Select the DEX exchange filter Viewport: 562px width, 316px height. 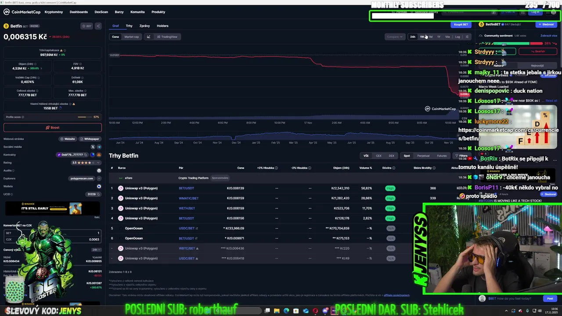tap(391, 156)
